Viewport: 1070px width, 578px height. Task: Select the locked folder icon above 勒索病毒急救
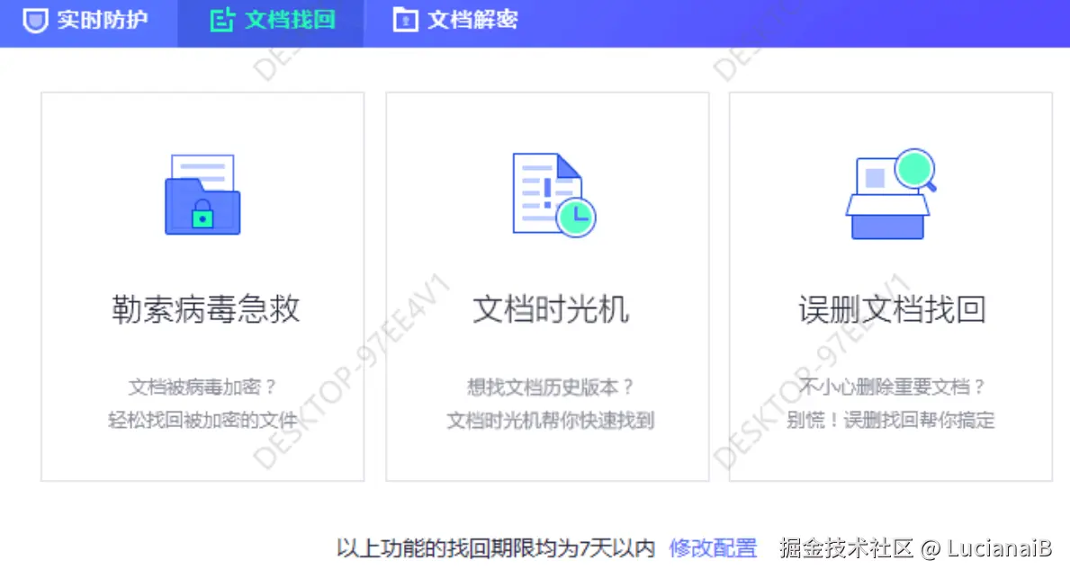[202, 193]
